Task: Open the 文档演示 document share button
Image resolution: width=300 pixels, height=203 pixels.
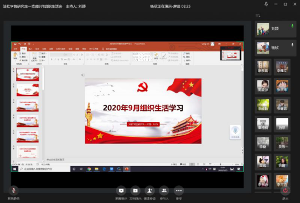Action: [135, 191]
